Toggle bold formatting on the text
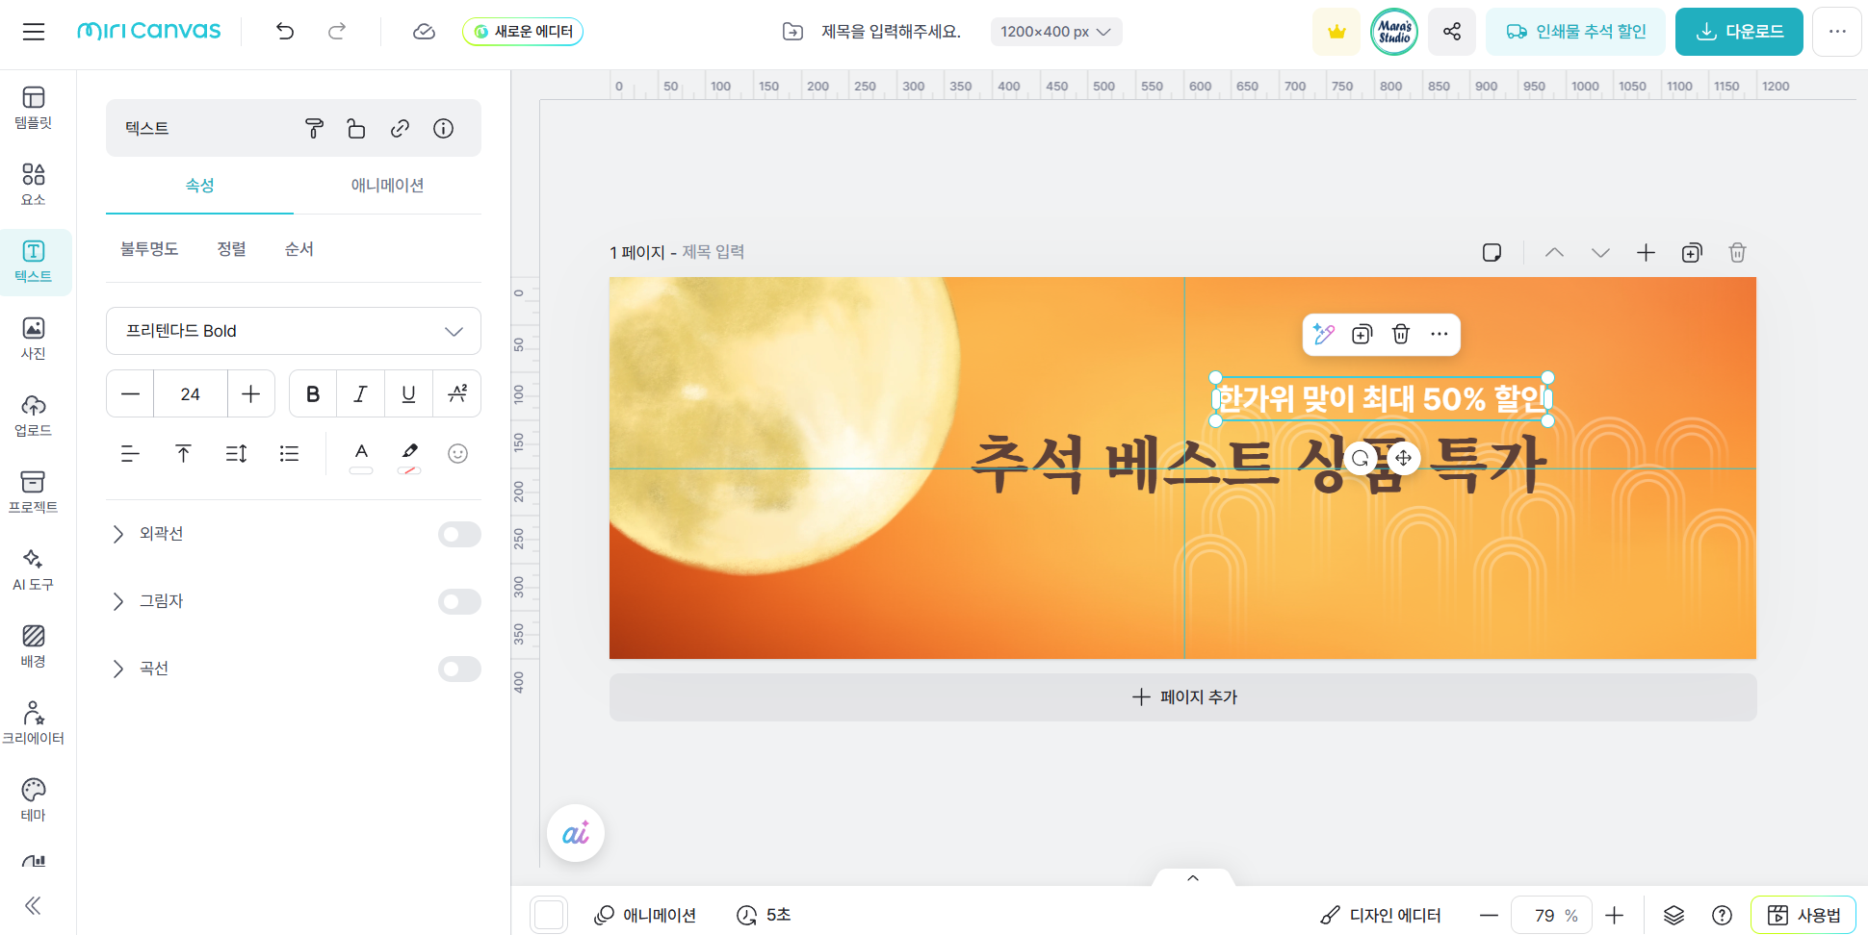This screenshot has height=935, width=1868. tap(312, 393)
